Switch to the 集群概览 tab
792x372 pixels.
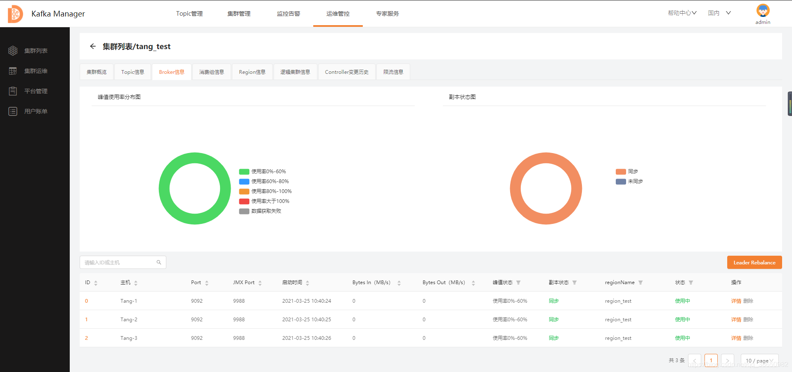[x=97, y=72]
